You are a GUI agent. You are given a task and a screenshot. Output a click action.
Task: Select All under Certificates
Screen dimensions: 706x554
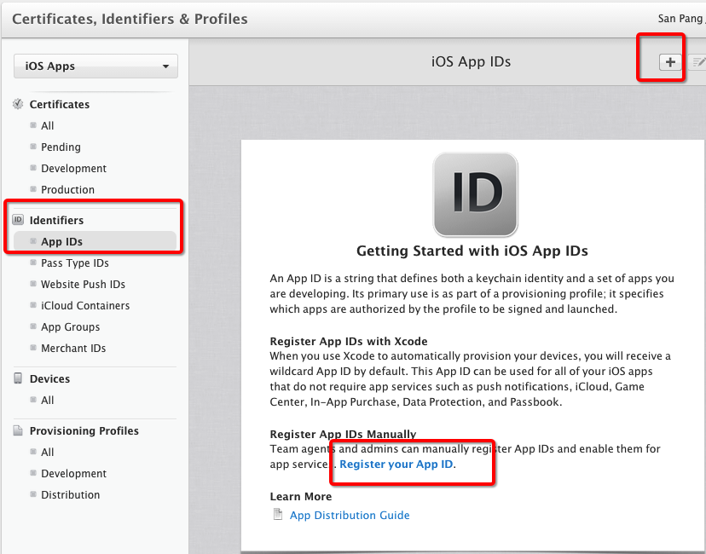point(47,125)
